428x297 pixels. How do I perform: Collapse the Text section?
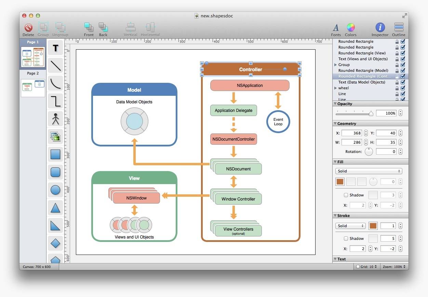[x=335, y=259]
